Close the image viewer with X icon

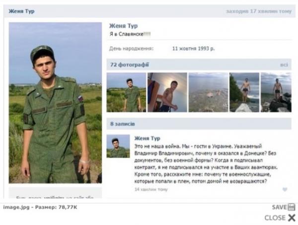[x=292, y=218]
